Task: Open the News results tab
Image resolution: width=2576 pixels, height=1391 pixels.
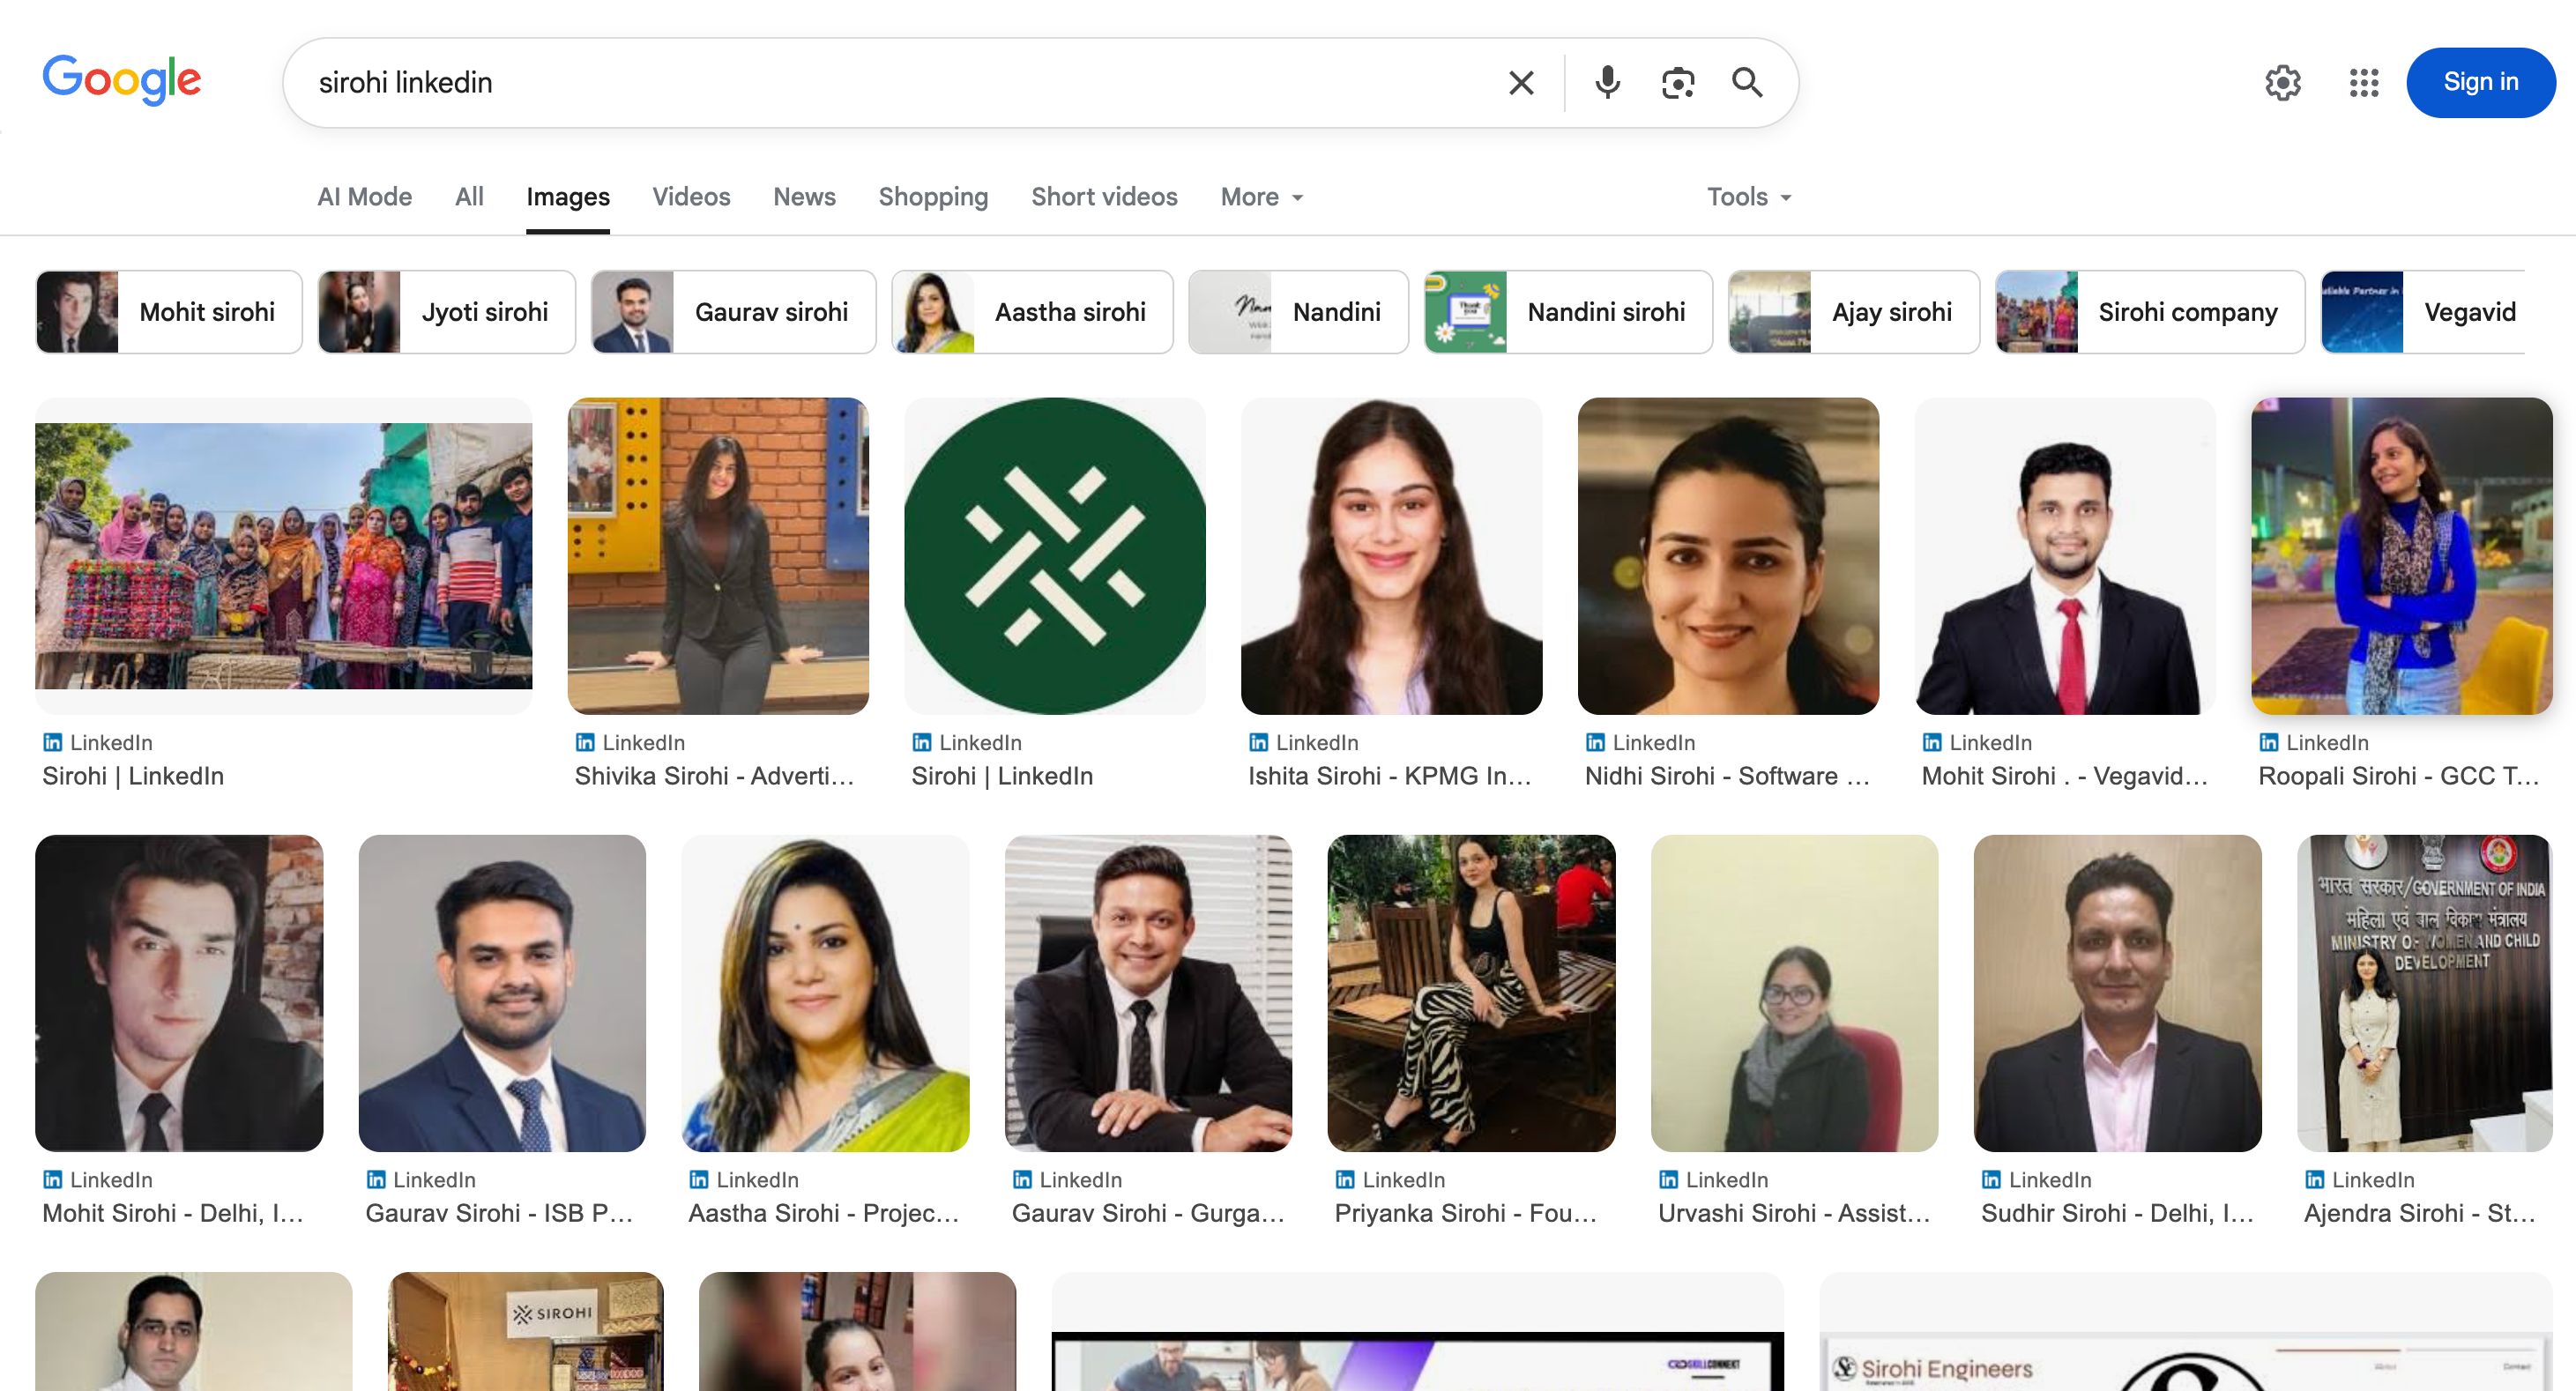Action: point(804,197)
